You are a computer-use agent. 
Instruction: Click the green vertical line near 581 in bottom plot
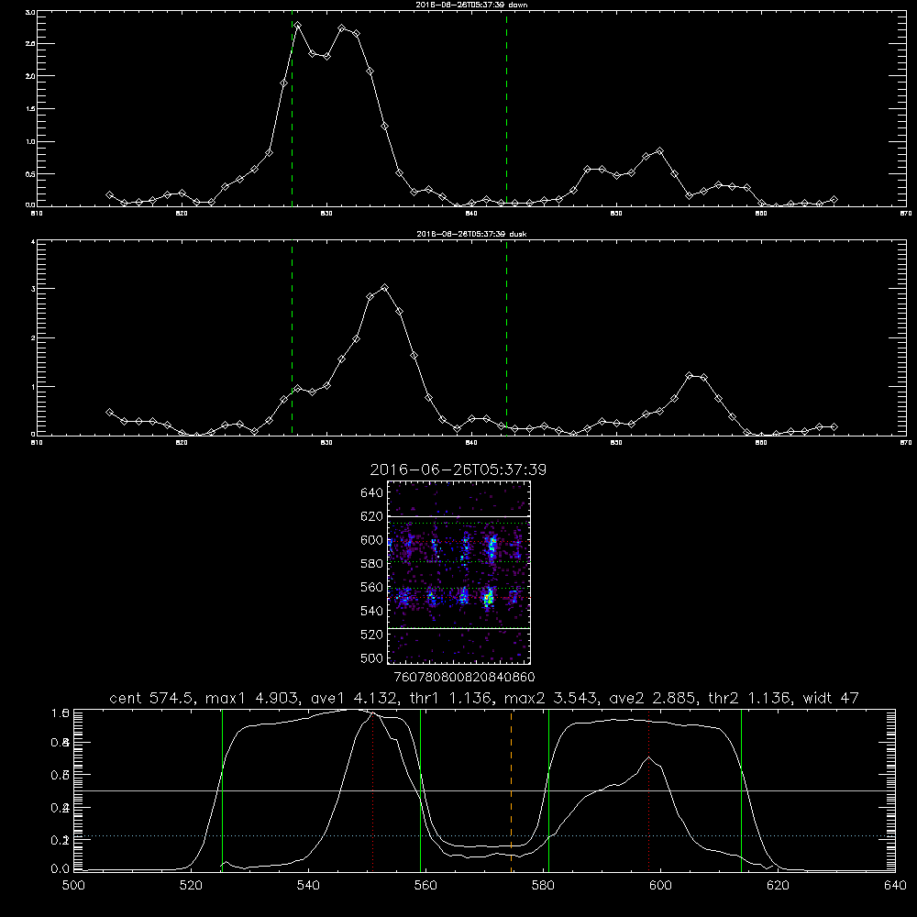click(x=548, y=790)
